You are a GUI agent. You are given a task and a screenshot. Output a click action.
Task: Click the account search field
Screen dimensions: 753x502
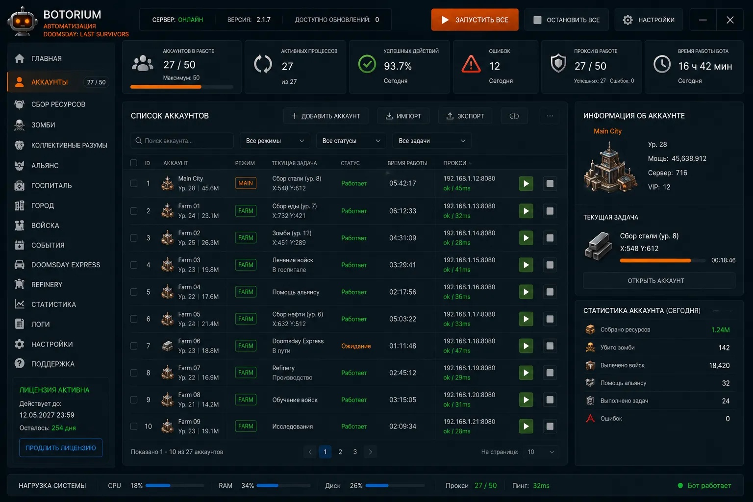pos(182,141)
